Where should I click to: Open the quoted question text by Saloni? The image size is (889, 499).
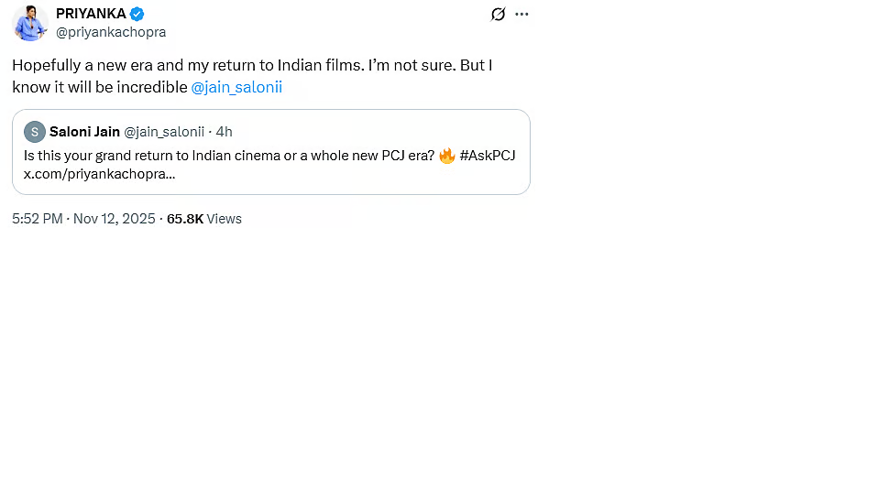229,156
